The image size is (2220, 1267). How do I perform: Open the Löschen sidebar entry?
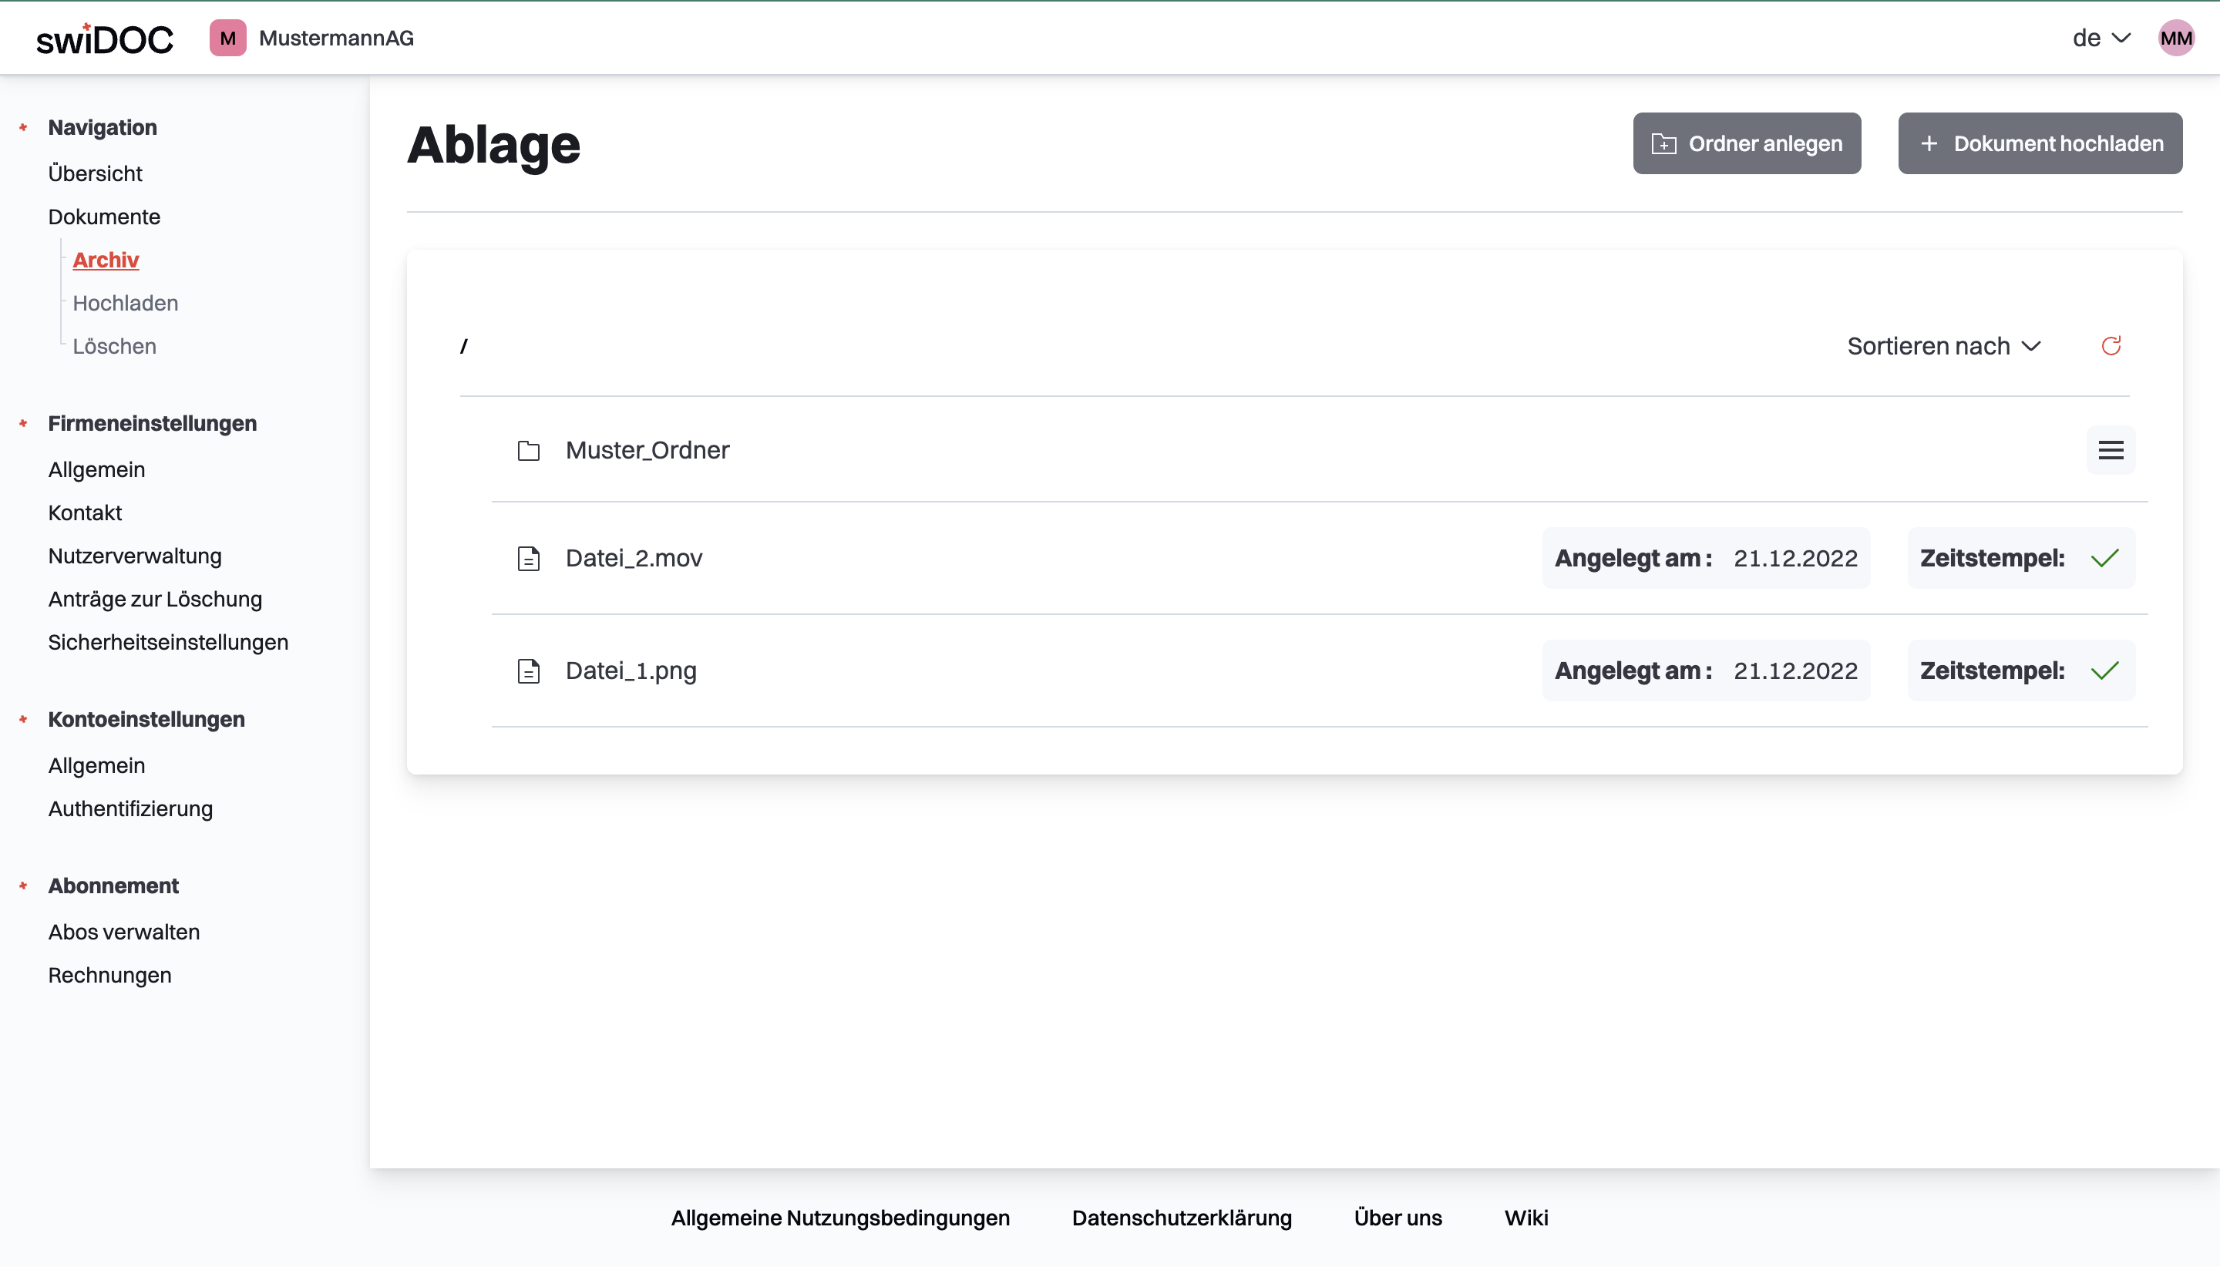point(114,346)
